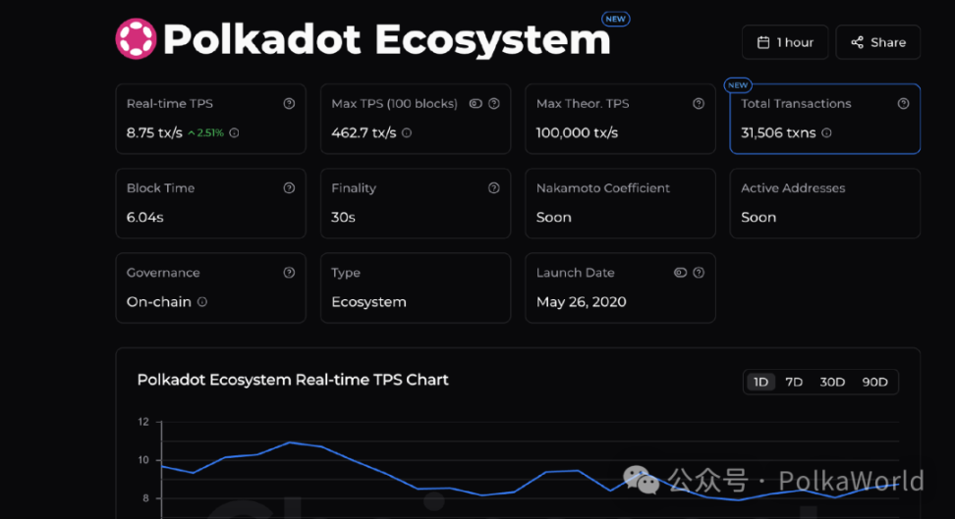Toggle the eye icon on Max TPS card
955x519 pixels.
click(476, 103)
